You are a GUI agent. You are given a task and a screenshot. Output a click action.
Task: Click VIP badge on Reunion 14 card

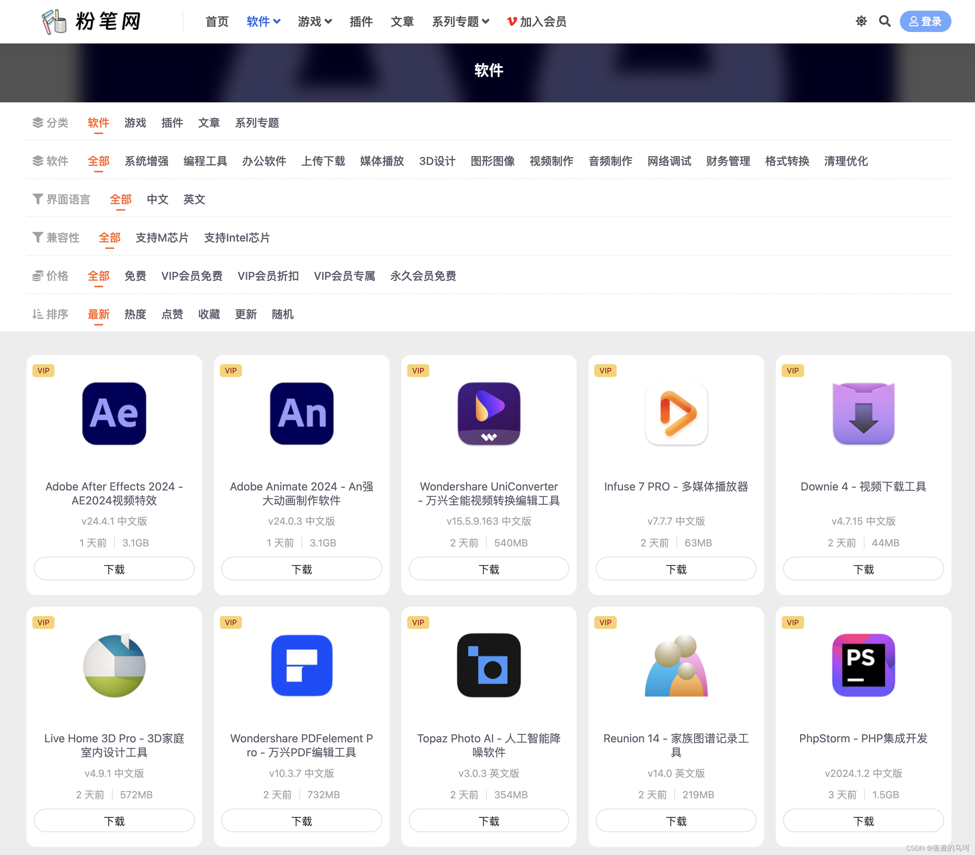click(x=605, y=623)
